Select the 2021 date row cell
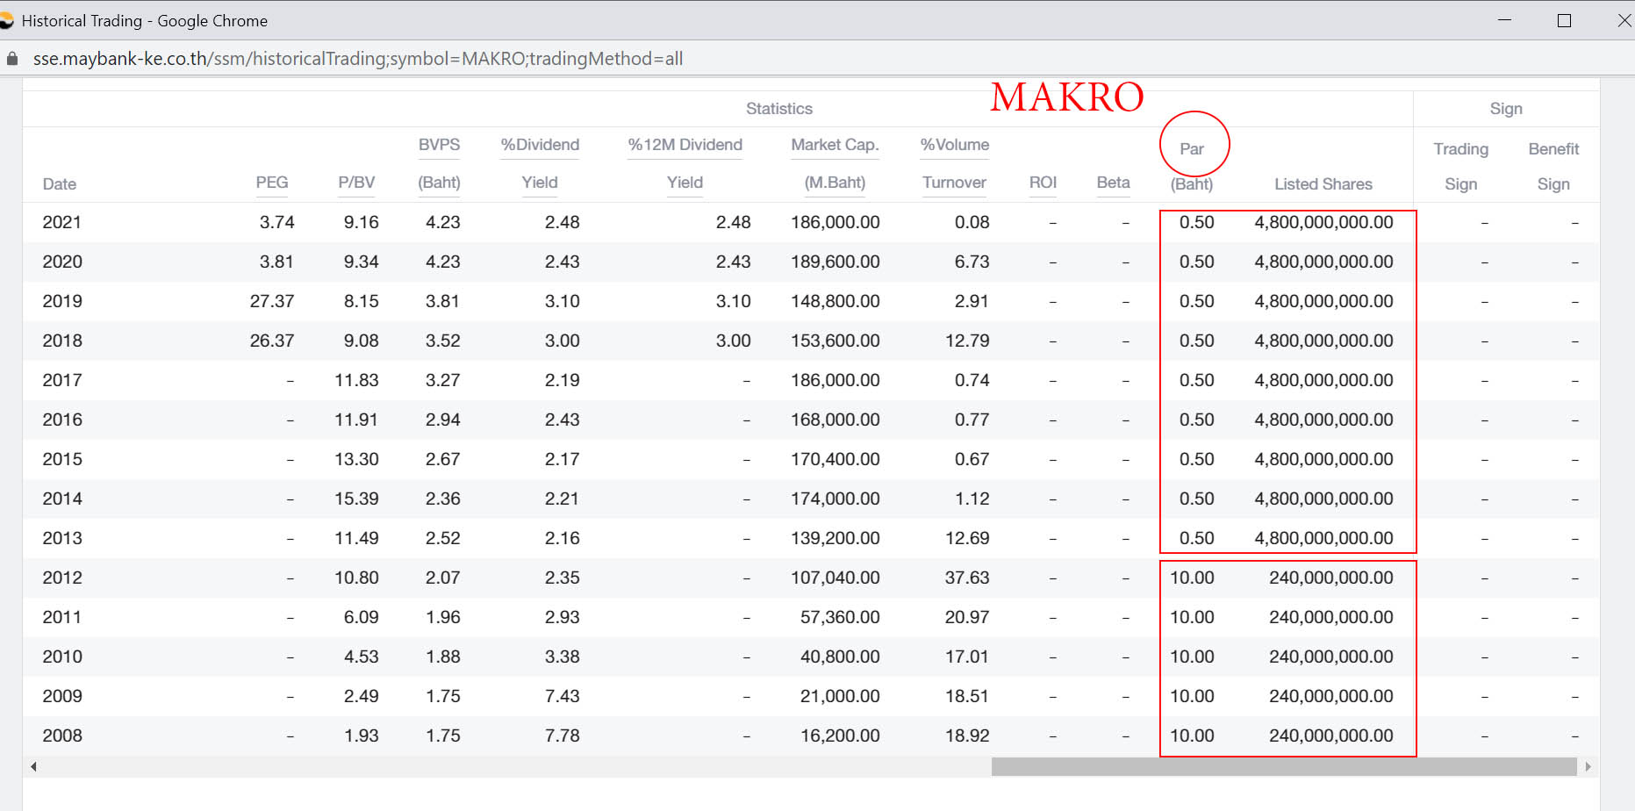Viewport: 1635px width, 811px height. pyautogui.click(x=62, y=223)
